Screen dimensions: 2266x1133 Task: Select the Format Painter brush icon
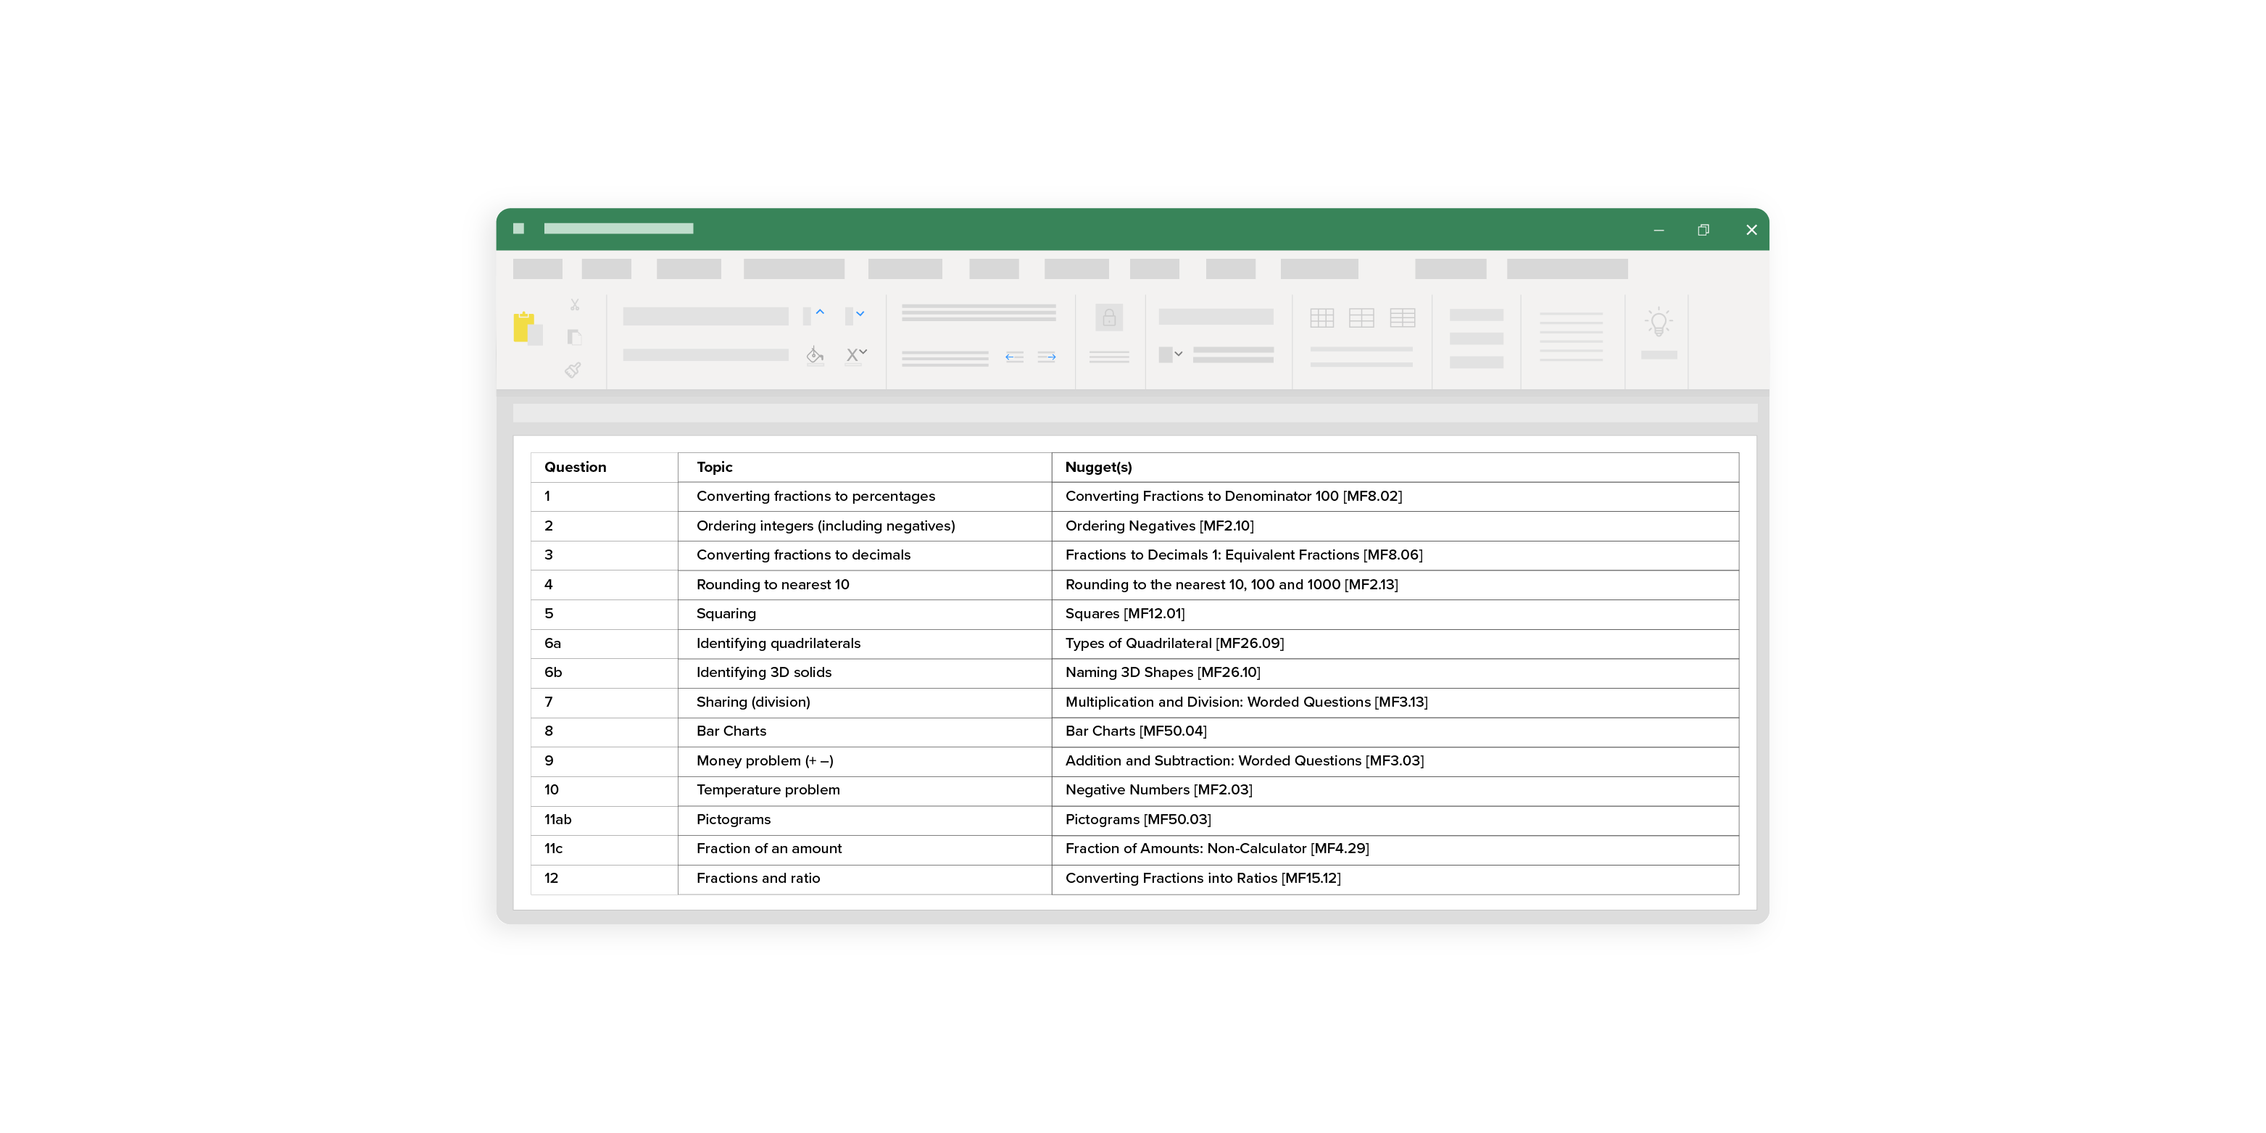coord(573,370)
